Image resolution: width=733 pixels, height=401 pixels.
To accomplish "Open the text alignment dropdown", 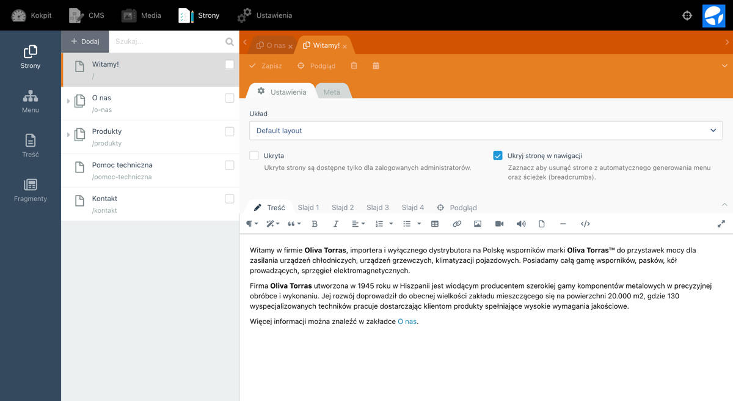I will [359, 224].
